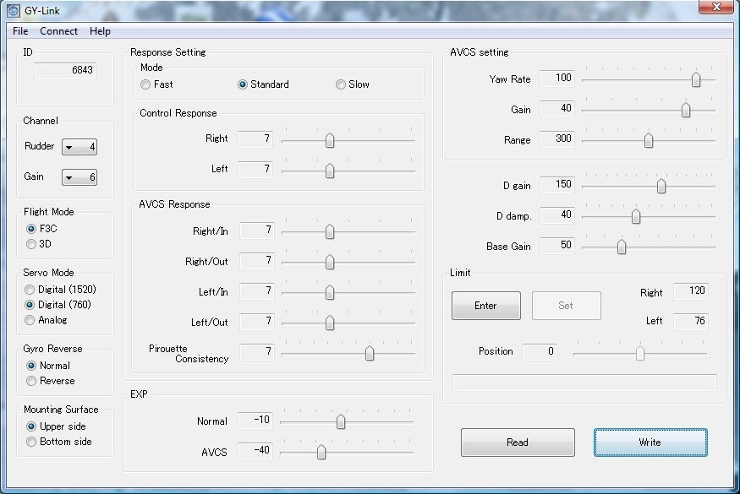Click the Yaw Rate slider handle
This screenshot has height=494, width=740.
(696, 79)
